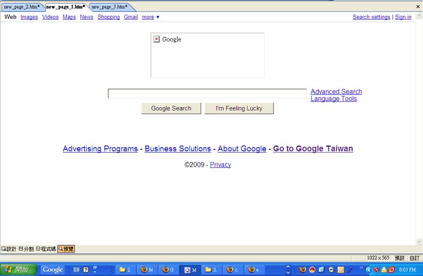This screenshot has width=423, height=276.
Task: Switch to the Firefox window labeled c
Action: pyautogui.click(x=233, y=270)
